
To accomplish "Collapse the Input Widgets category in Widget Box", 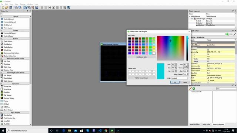I will point(1,112).
